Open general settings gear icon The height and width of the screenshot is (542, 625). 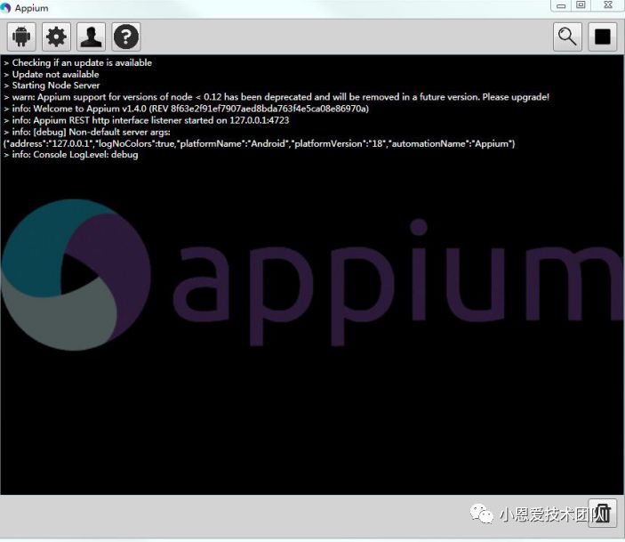click(56, 36)
